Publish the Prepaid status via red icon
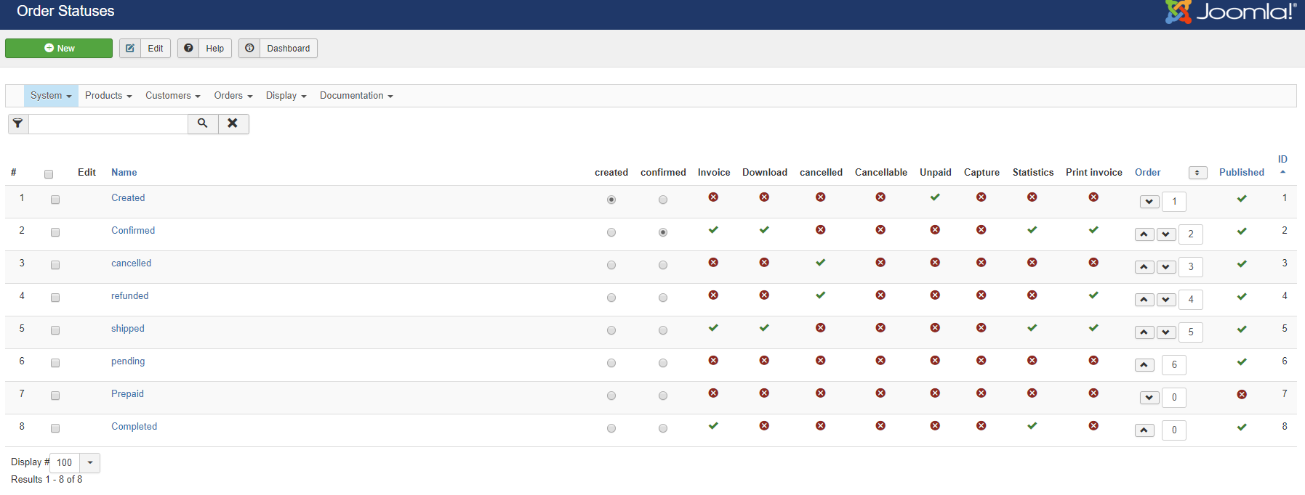1305x495 pixels. click(x=1242, y=394)
